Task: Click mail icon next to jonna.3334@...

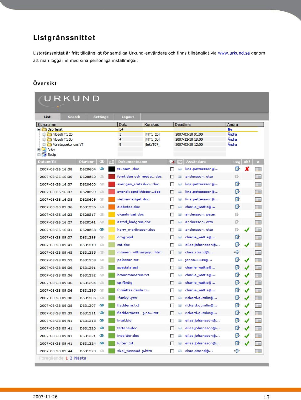Action: click(x=180, y=260)
